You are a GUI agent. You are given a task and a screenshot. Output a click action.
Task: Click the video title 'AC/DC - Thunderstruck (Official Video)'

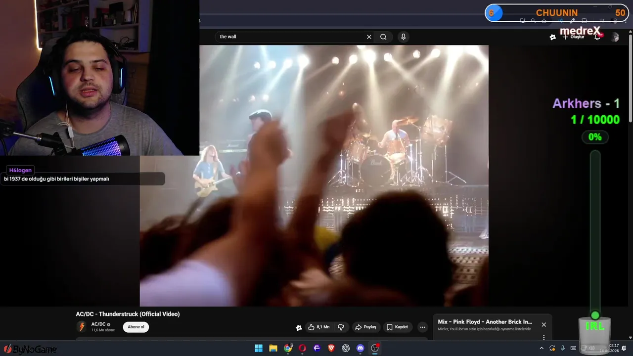tap(128, 314)
